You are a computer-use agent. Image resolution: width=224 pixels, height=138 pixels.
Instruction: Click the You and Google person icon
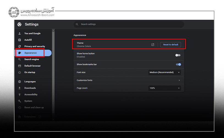pos(20,33)
